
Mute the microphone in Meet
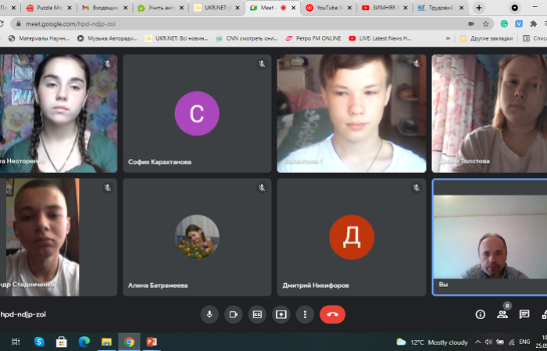click(209, 314)
